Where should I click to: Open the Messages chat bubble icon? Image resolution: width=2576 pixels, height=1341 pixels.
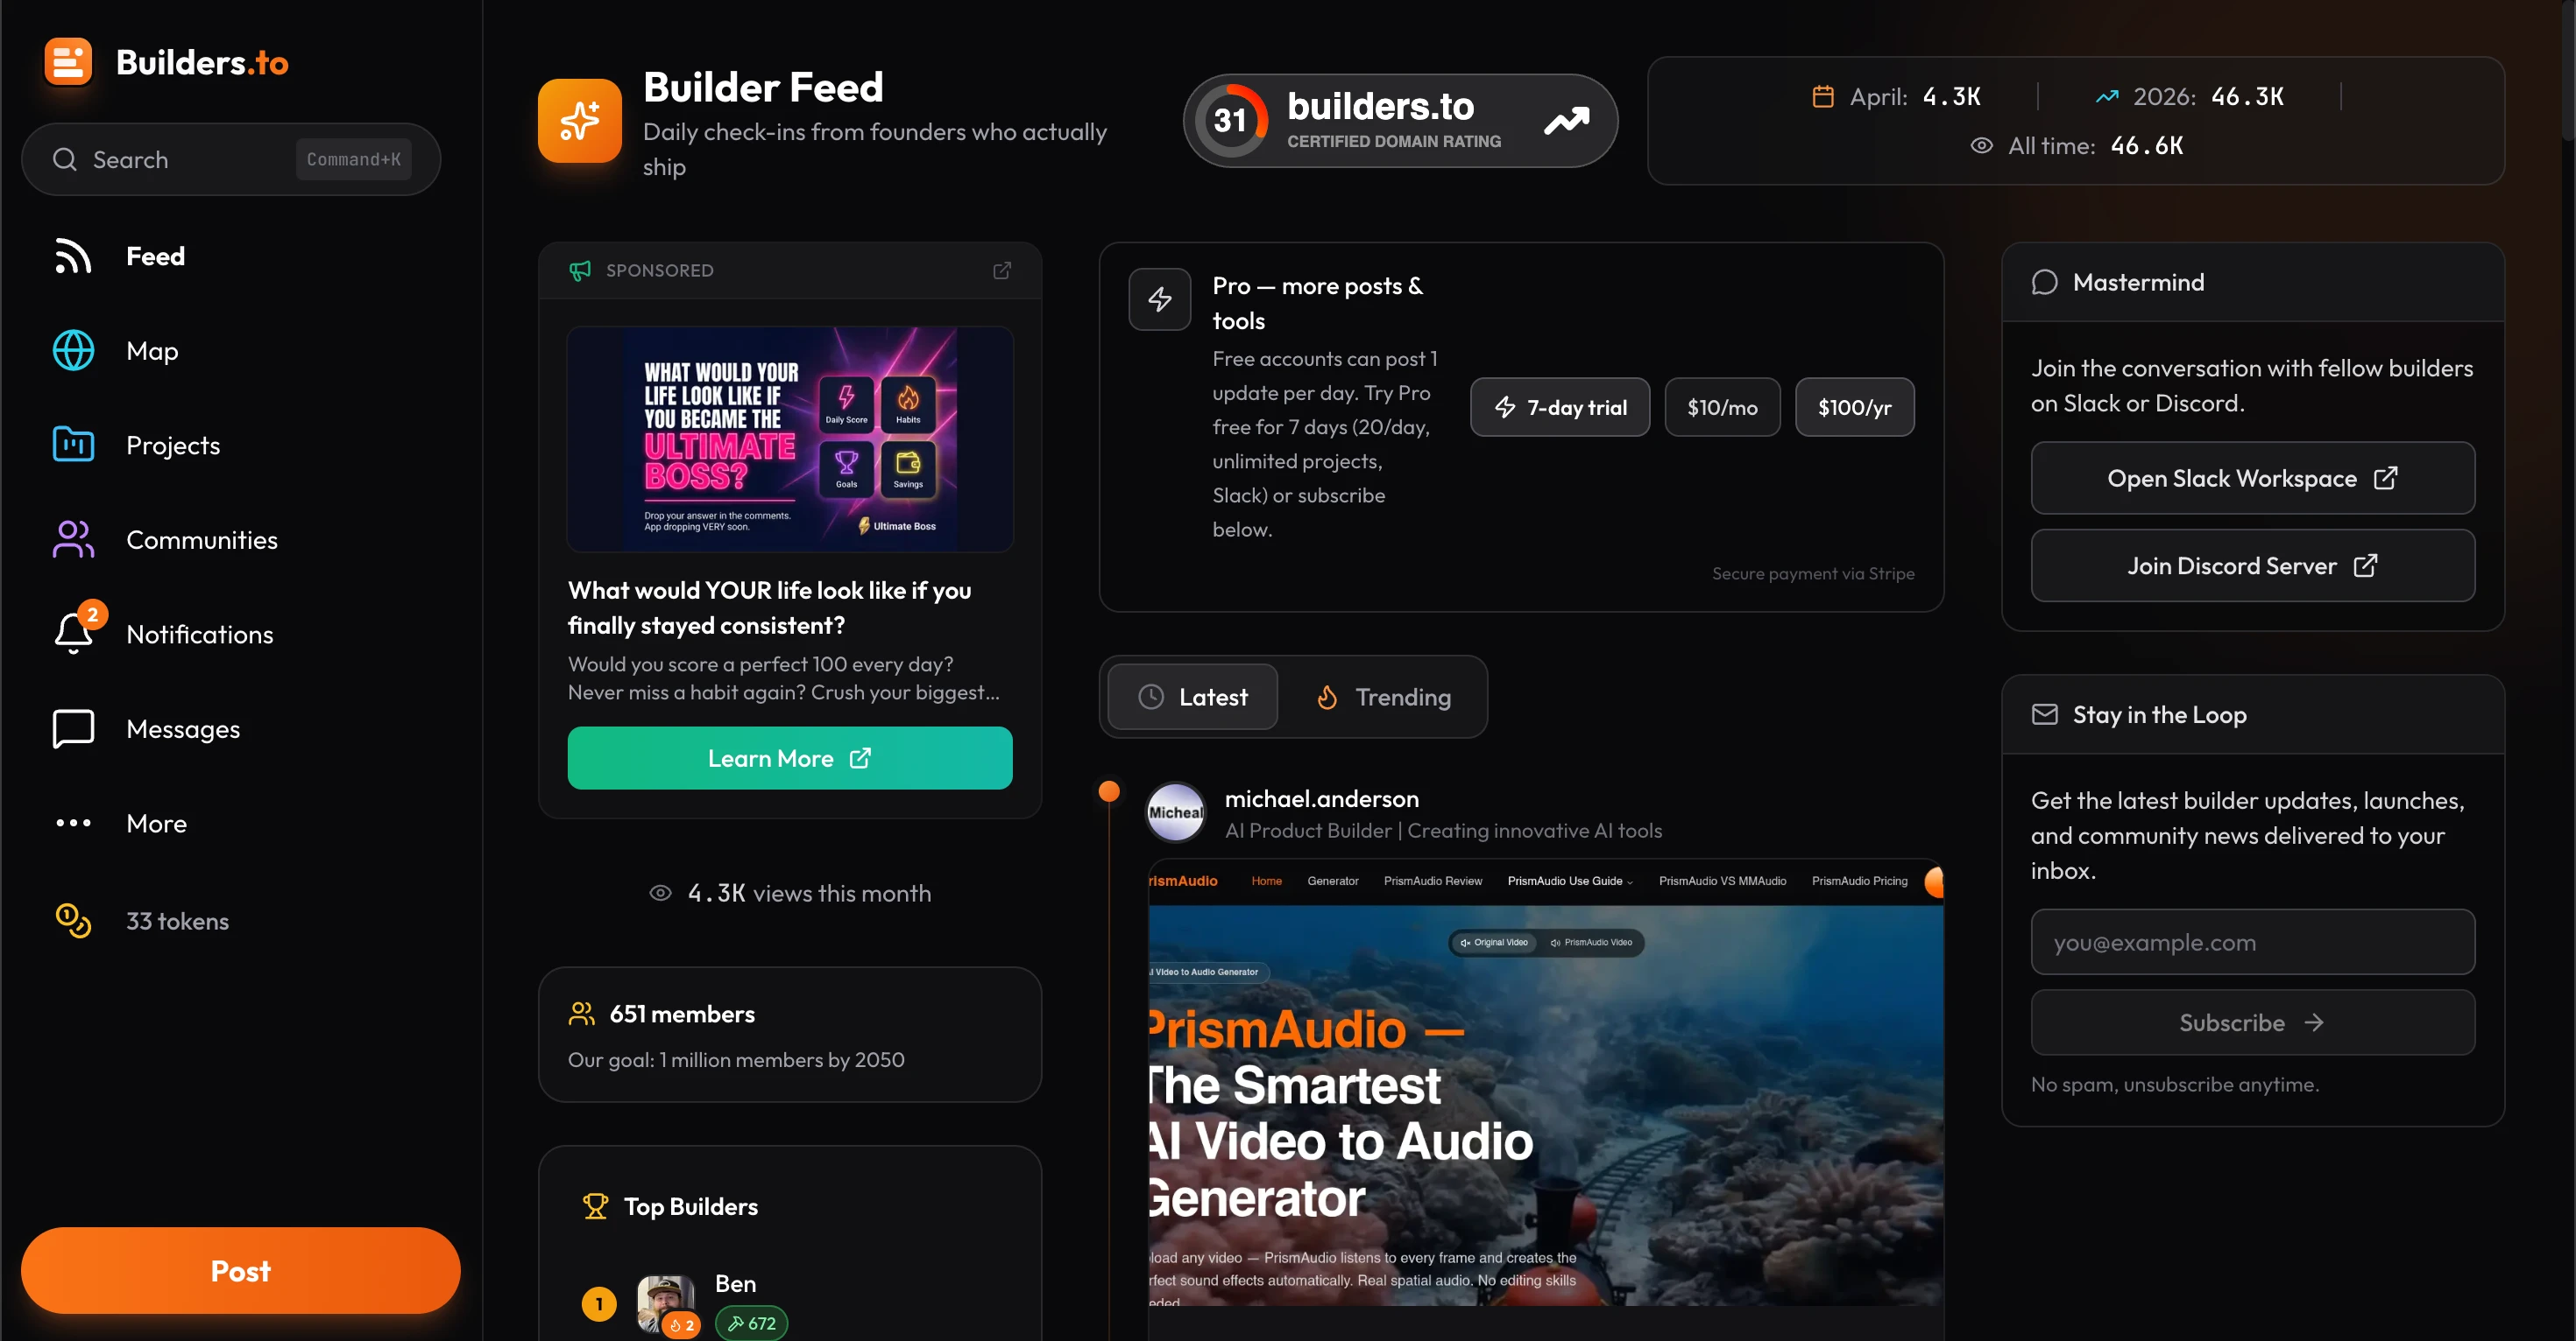click(73, 729)
